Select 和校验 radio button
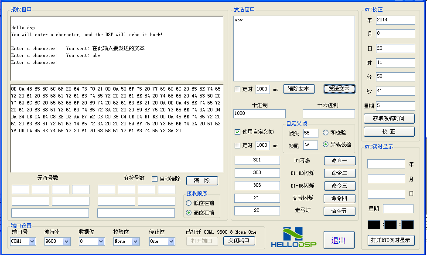This screenshot has height=255, width=427. click(x=325, y=133)
